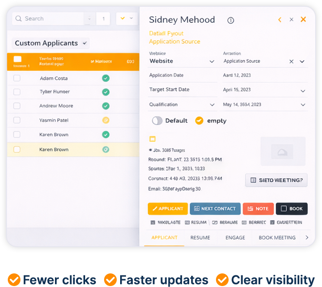Click the info icon beside Sidney Mehood
Viewport: 322px width, 287px height.
pos(231,20)
